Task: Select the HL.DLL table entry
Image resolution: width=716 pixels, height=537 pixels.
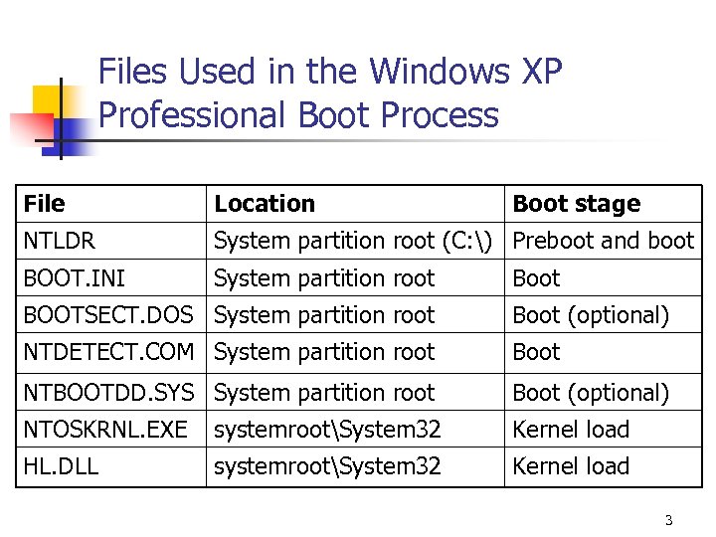Action: 61,466
